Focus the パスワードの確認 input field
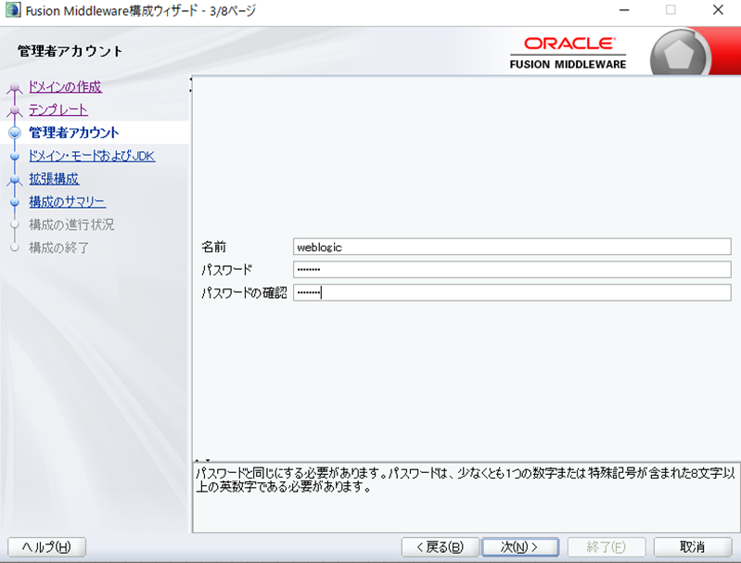741x563 pixels. point(511,293)
